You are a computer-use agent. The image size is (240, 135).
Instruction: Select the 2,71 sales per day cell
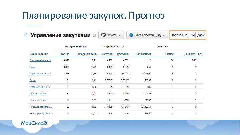coord(94,60)
